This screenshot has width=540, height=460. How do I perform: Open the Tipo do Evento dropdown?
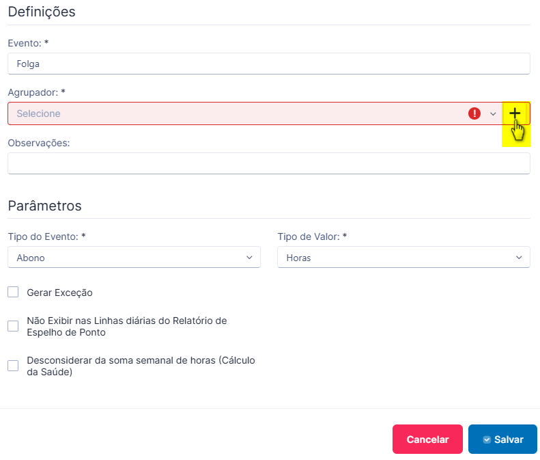[x=134, y=257]
